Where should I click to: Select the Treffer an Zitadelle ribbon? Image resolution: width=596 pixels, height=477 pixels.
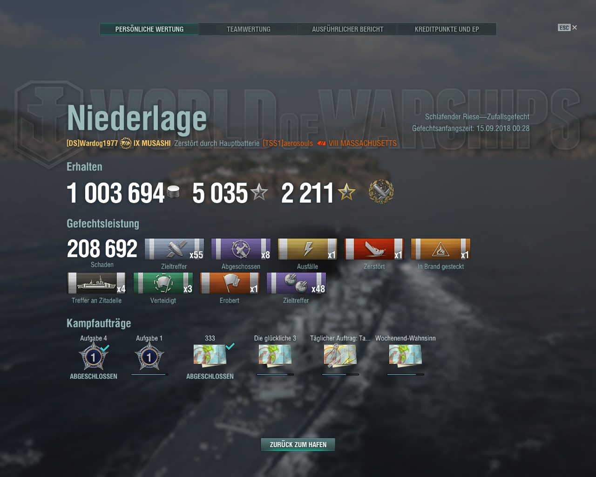click(97, 283)
